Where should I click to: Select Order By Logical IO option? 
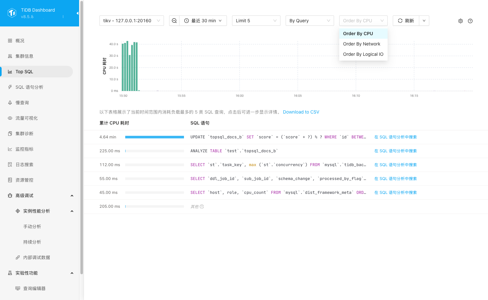click(x=363, y=54)
